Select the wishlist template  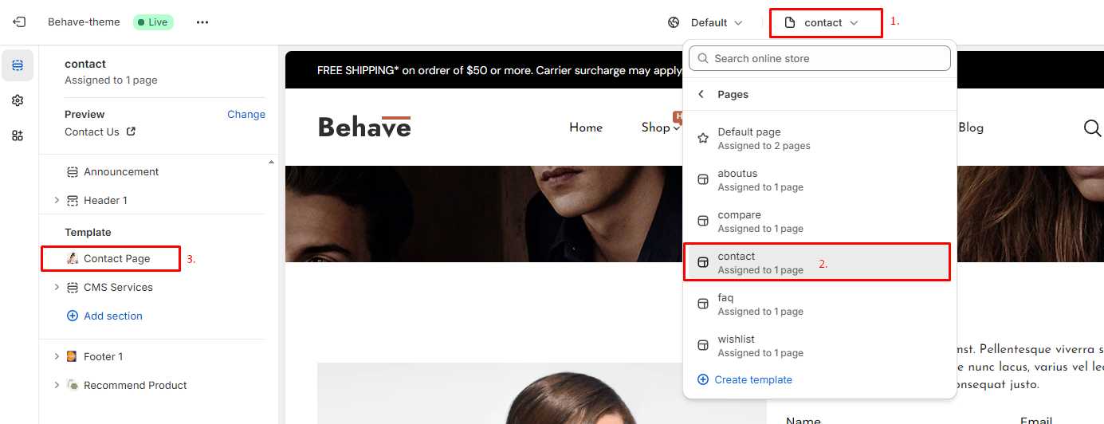click(x=819, y=346)
